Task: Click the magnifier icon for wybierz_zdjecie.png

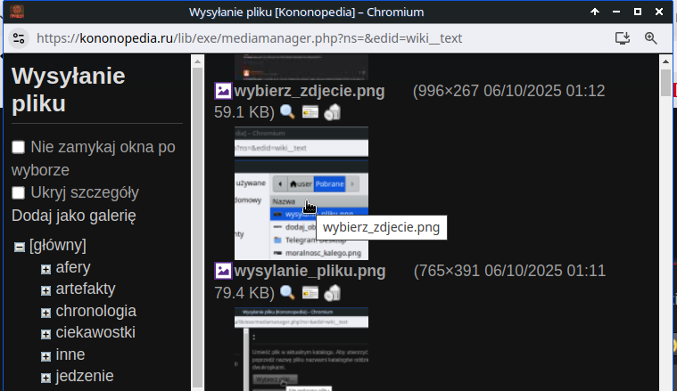Action: coord(287,112)
